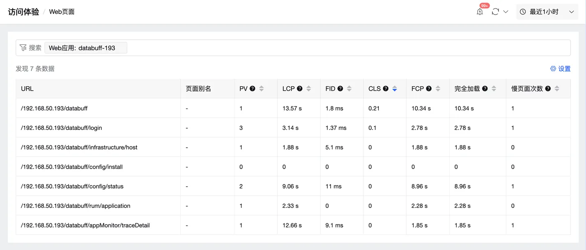Click the filter funnel icon beside search
Screen dimensions: 586x250
point(23,48)
